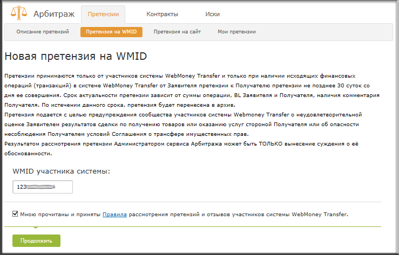
Task: Select Претензия на WMID submenu item
Action: coord(111,32)
